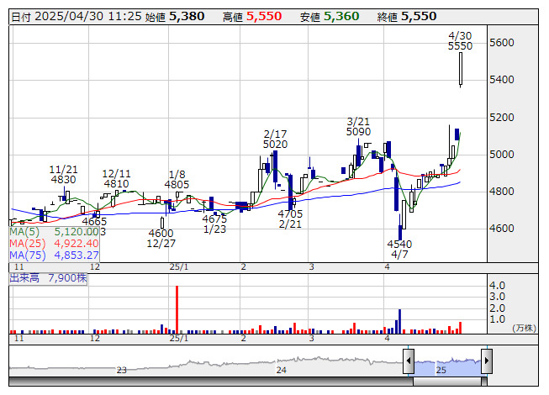The image size is (549, 395).
Task: Click the 高値 5,550 high price
Action: 252,17
